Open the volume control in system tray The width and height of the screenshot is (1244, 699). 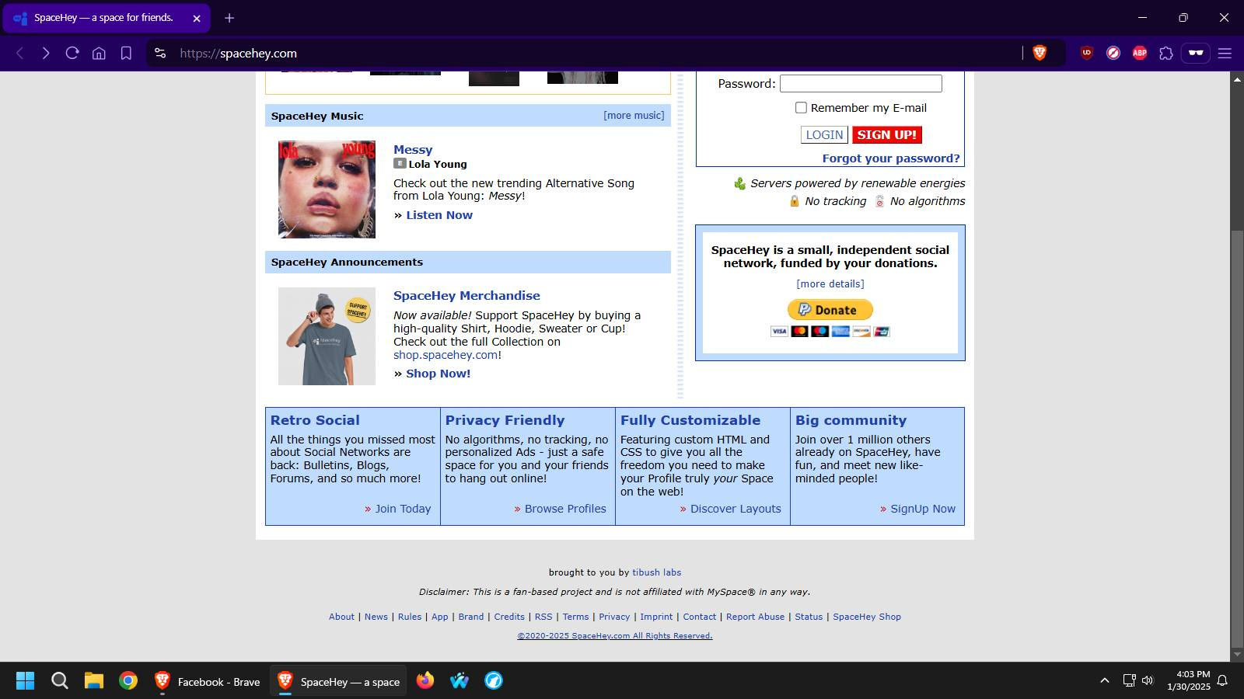click(1148, 681)
